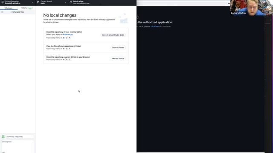Screen dimensions: 273x153
Task: Open the Current Repository dropdown
Action: [x=17, y=3]
